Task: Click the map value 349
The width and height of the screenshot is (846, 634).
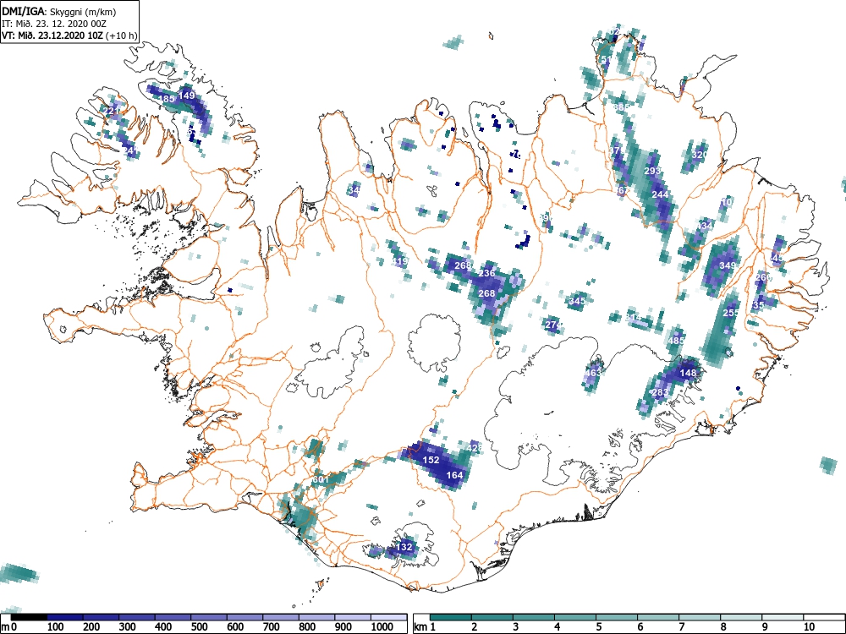Action: coord(728,265)
